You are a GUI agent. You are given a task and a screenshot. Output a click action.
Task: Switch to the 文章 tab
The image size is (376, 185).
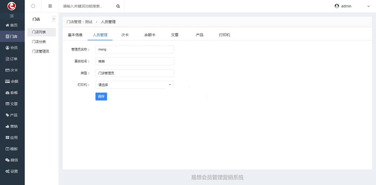point(174,35)
